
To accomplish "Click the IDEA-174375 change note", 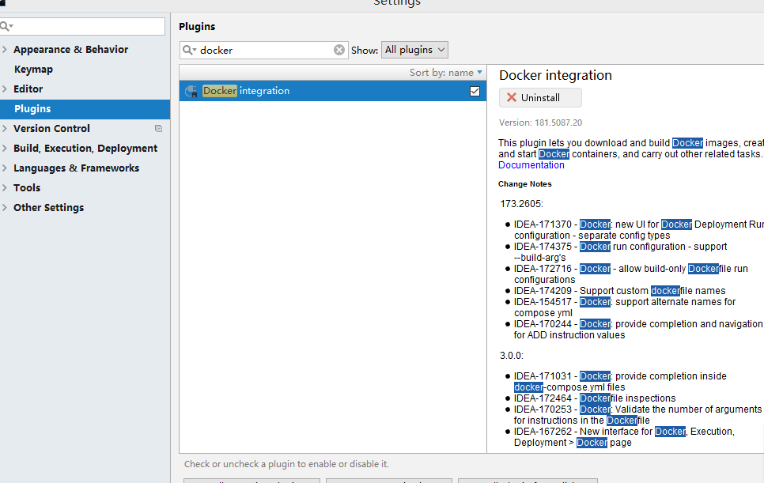I will coord(620,251).
